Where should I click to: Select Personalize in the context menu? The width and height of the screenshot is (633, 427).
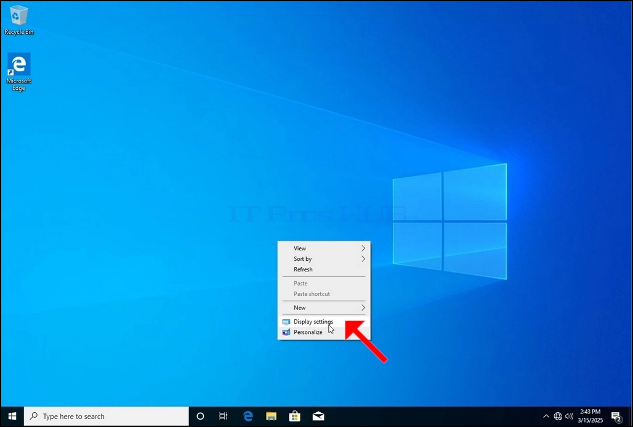click(324, 332)
